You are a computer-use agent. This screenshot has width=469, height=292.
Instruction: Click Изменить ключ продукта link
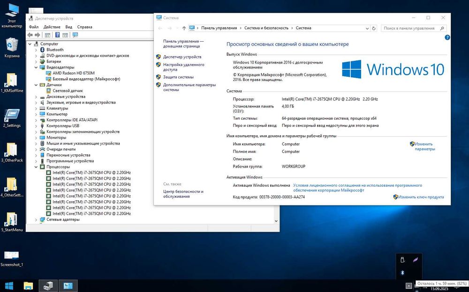click(x=421, y=197)
